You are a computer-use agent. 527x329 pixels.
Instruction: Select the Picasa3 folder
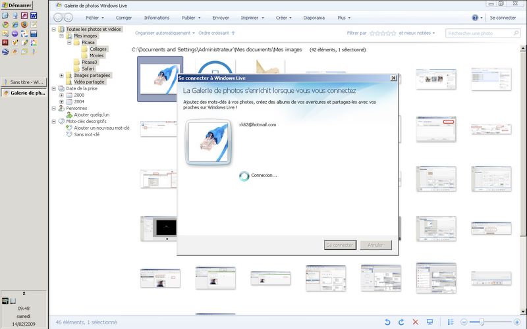click(x=89, y=62)
